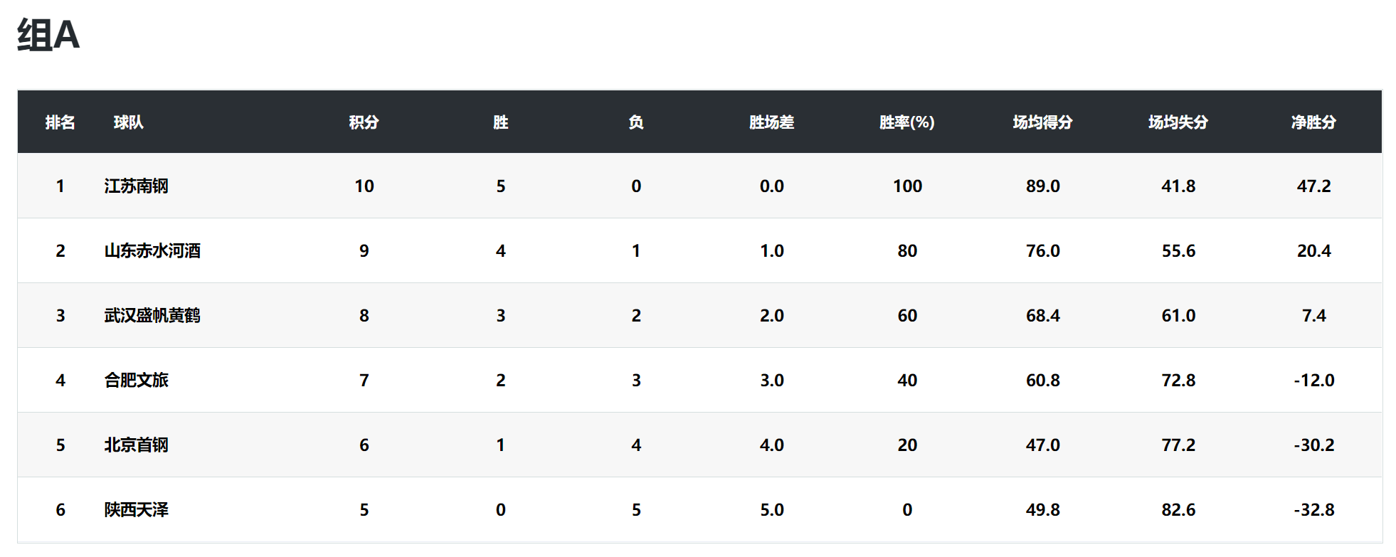Image resolution: width=1396 pixels, height=557 pixels.
Task: Click the 胜率(%) column header
Action: tap(906, 122)
